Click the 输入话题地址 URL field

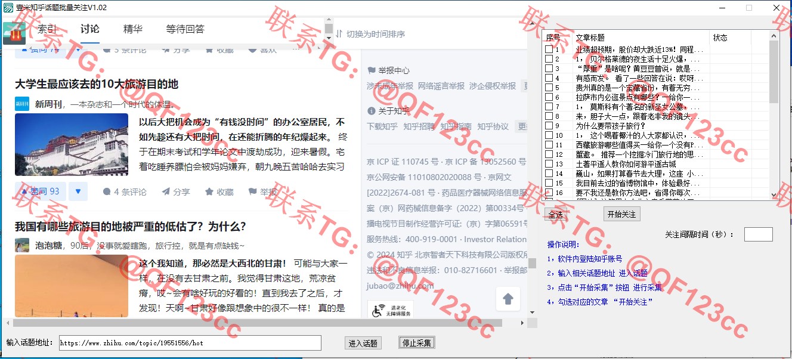189,343
